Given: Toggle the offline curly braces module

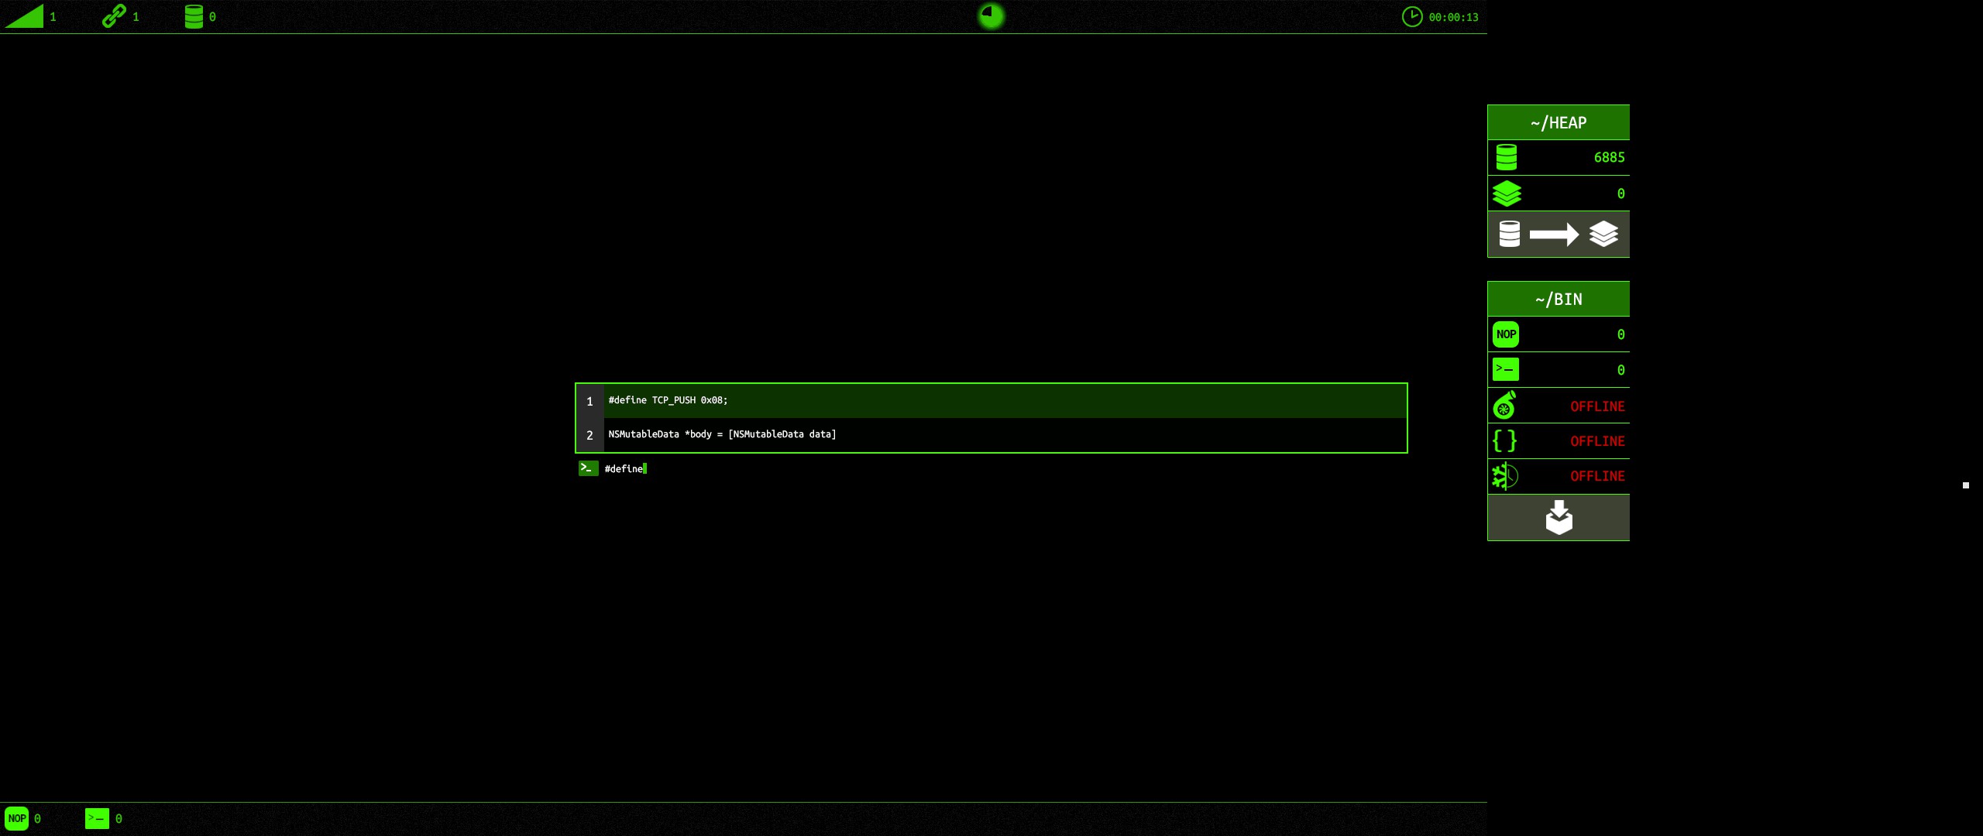Looking at the screenshot, I should tap(1558, 441).
